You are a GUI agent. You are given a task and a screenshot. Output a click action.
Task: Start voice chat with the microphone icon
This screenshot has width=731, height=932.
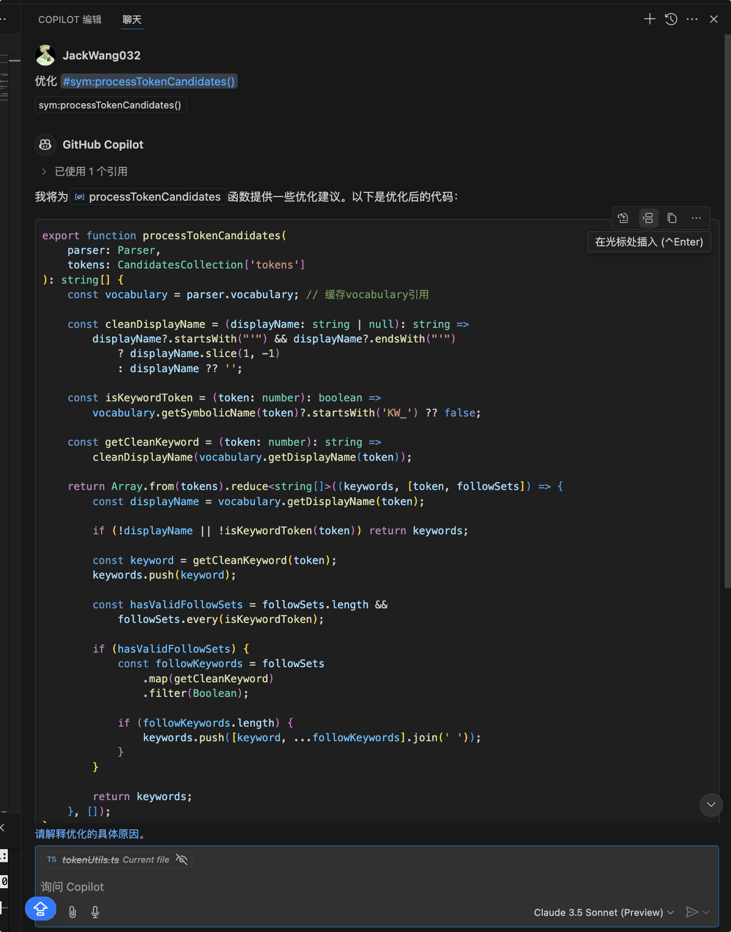(95, 912)
